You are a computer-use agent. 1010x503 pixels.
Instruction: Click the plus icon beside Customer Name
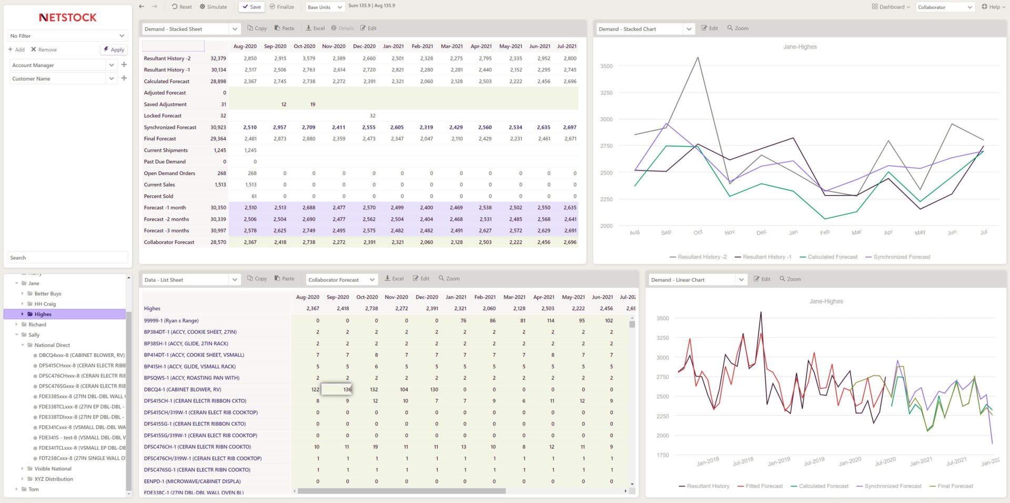point(124,78)
